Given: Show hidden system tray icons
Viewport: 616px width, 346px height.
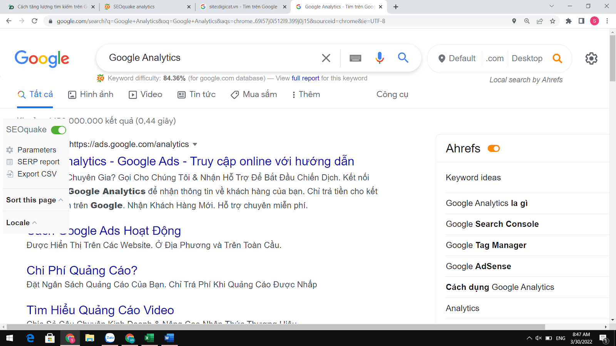Looking at the screenshot, I should pyautogui.click(x=529, y=338).
